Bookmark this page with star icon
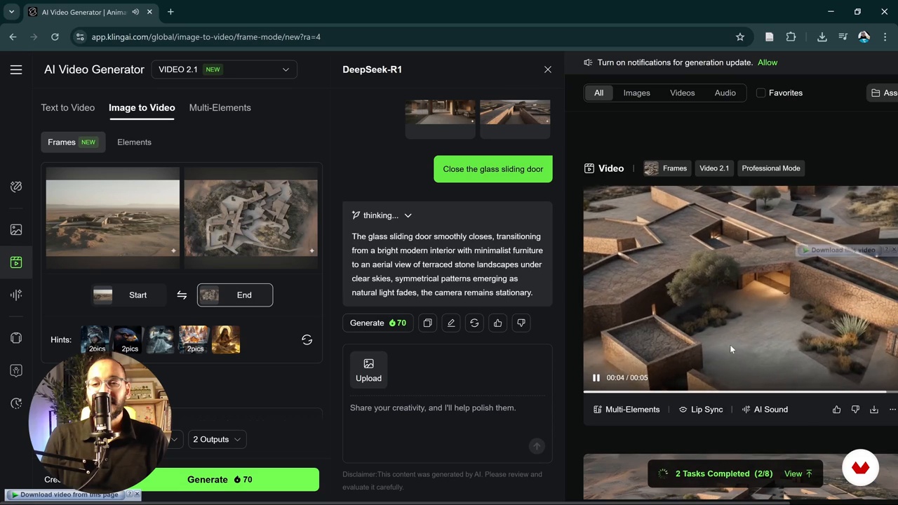This screenshot has width=898, height=505. (x=739, y=36)
